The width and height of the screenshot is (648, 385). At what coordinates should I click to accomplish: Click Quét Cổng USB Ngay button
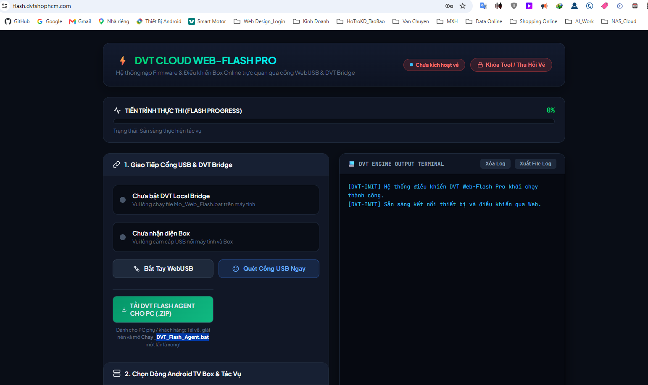pos(269,269)
